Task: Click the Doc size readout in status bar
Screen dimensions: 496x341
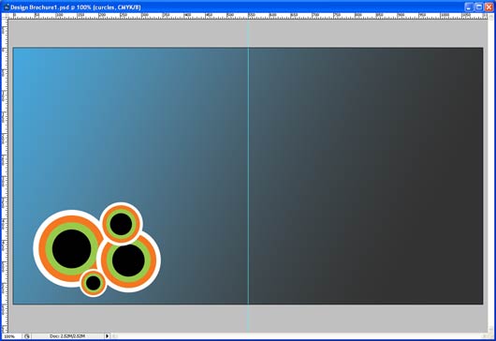Action: (x=67, y=336)
